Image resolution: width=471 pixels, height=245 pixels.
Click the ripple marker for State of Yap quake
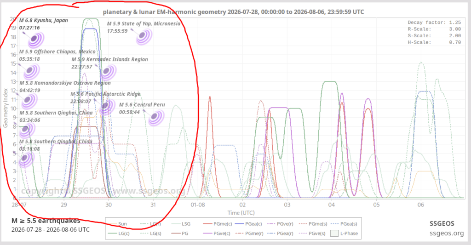pyautogui.click(x=143, y=37)
